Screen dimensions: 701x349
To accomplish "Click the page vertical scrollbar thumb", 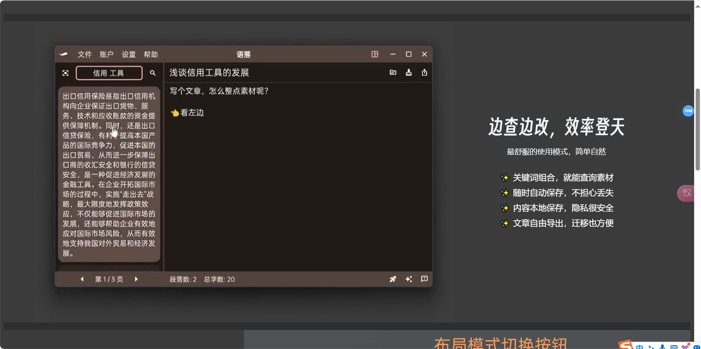I will 698,129.
